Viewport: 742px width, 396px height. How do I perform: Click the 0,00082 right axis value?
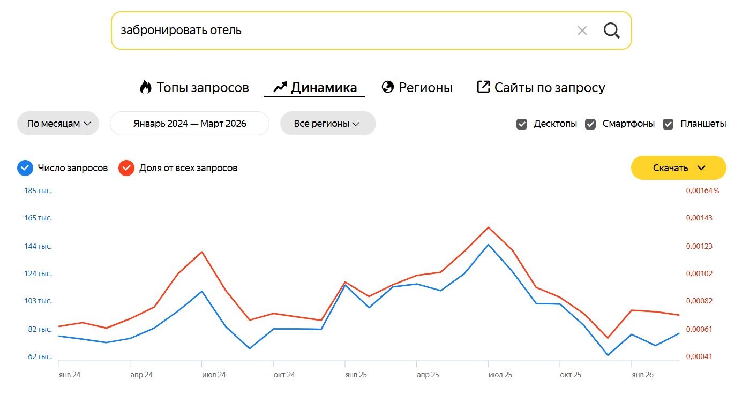700,301
